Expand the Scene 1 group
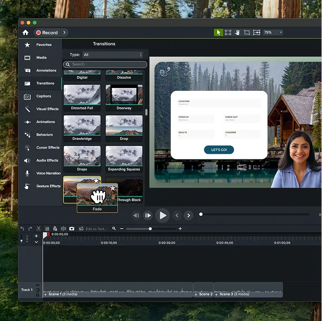322x321 pixels. coord(45,294)
